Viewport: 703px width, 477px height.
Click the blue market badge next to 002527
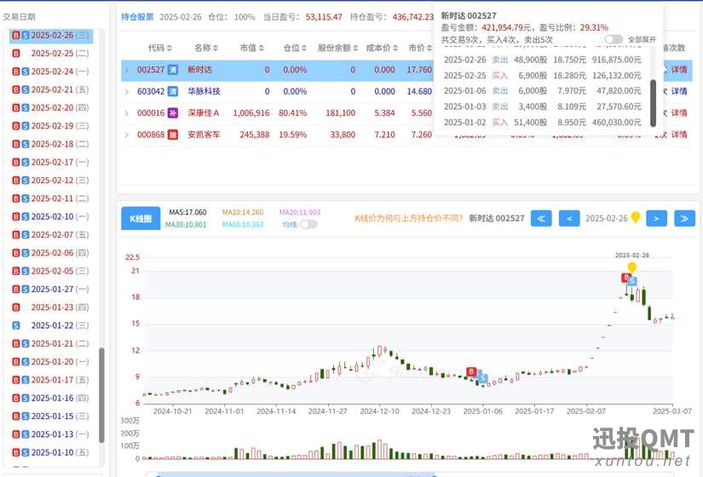(173, 70)
